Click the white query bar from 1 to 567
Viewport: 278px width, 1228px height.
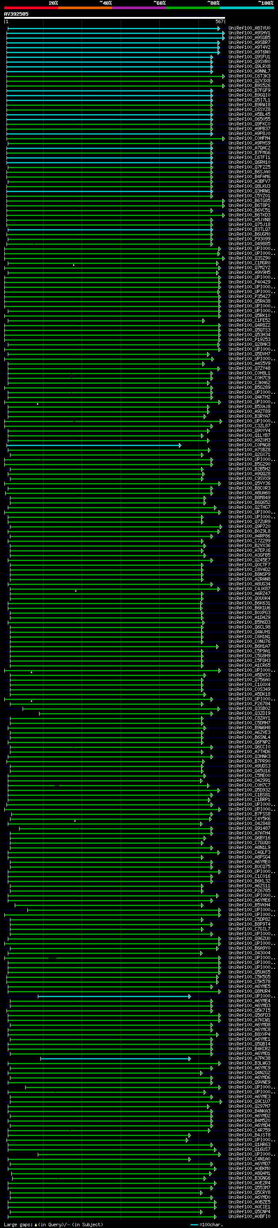coord(115,17)
